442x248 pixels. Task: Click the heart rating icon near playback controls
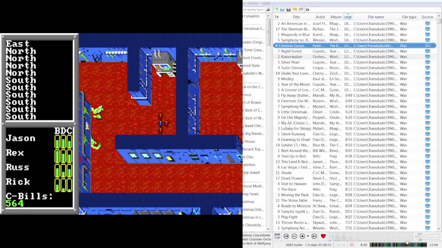pos(323,236)
